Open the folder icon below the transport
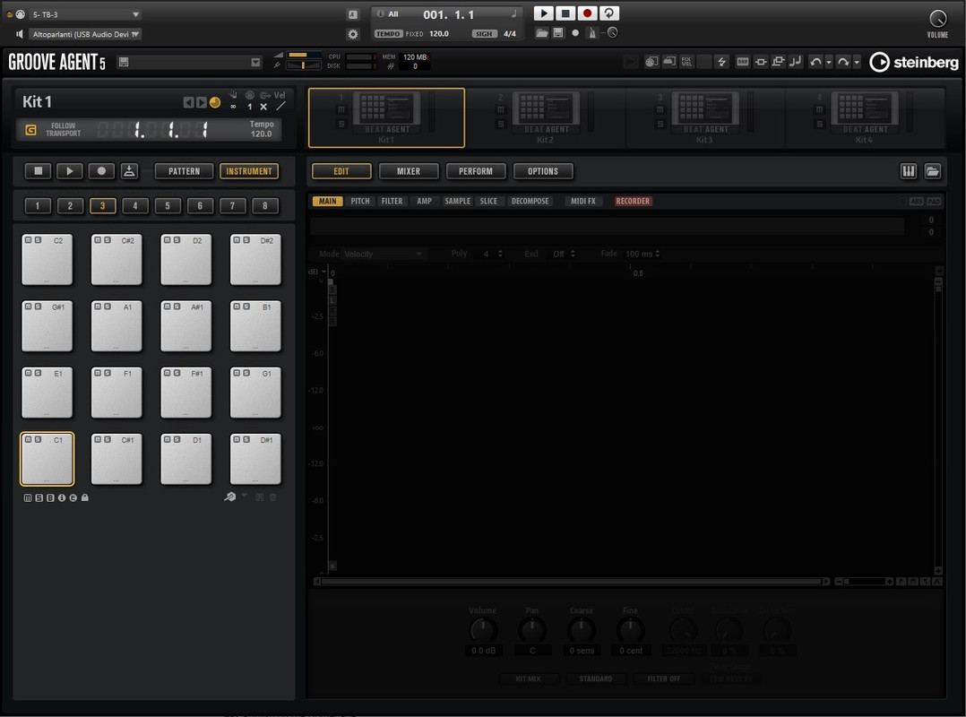This screenshot has height=717, width=966. (x=541, y=32)
